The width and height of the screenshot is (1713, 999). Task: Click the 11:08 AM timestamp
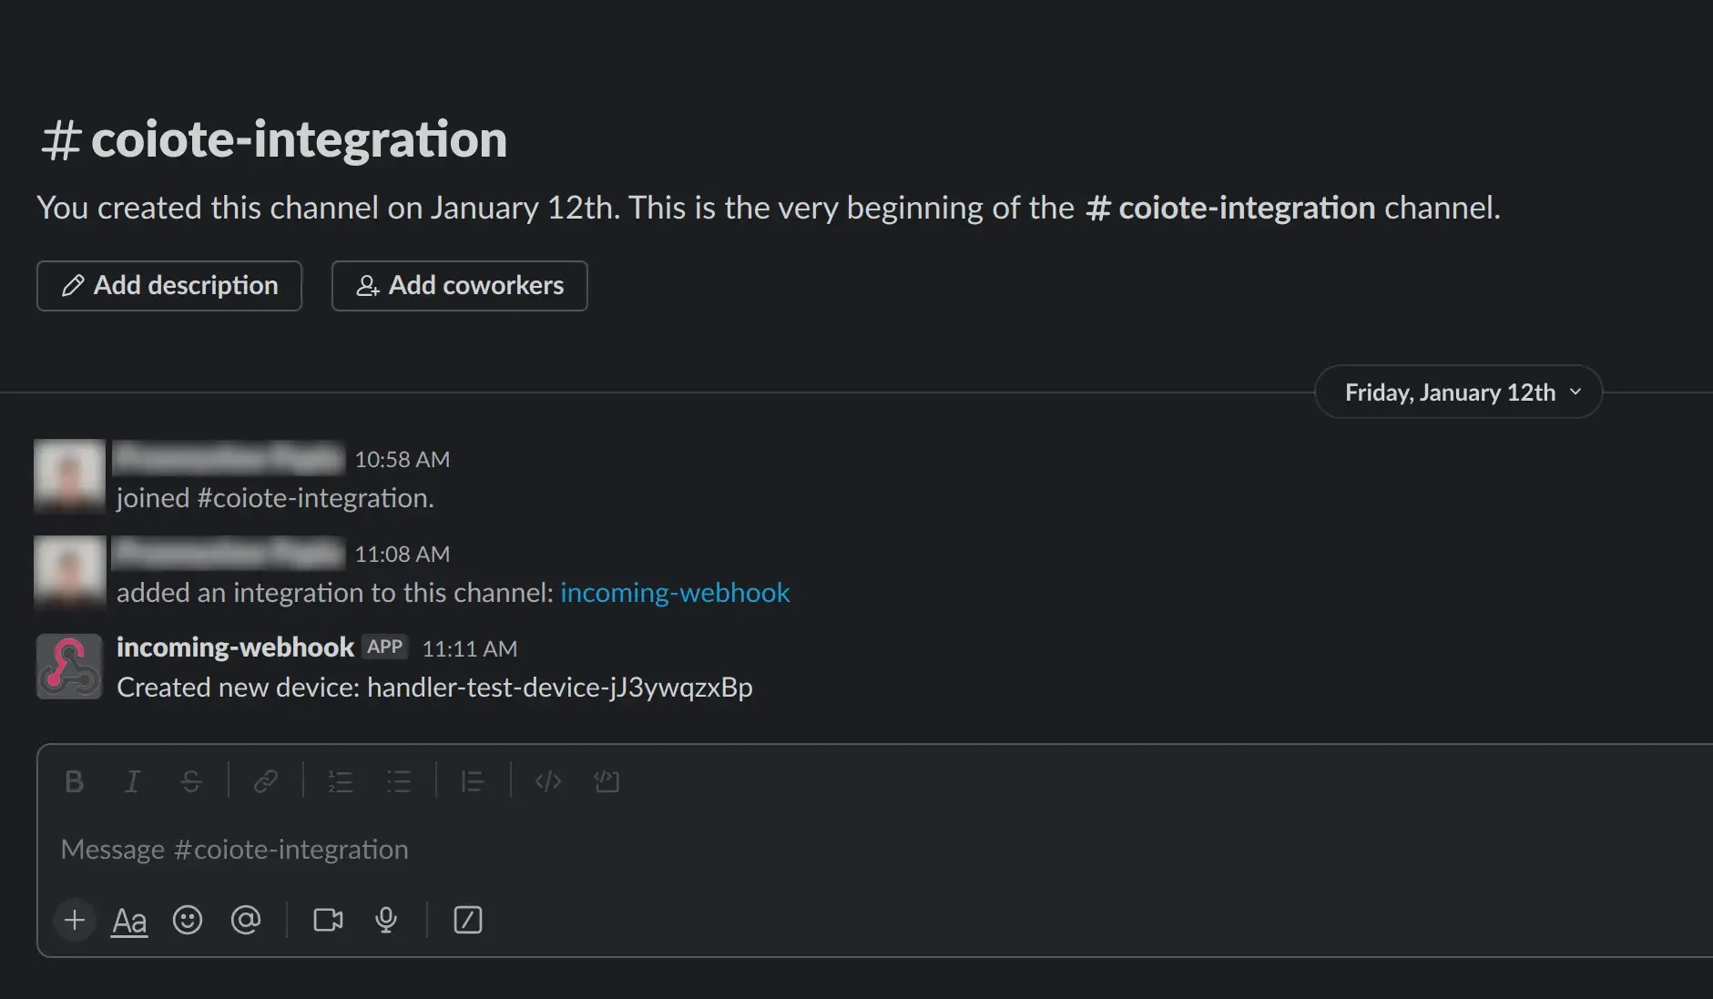pos(403,555)
